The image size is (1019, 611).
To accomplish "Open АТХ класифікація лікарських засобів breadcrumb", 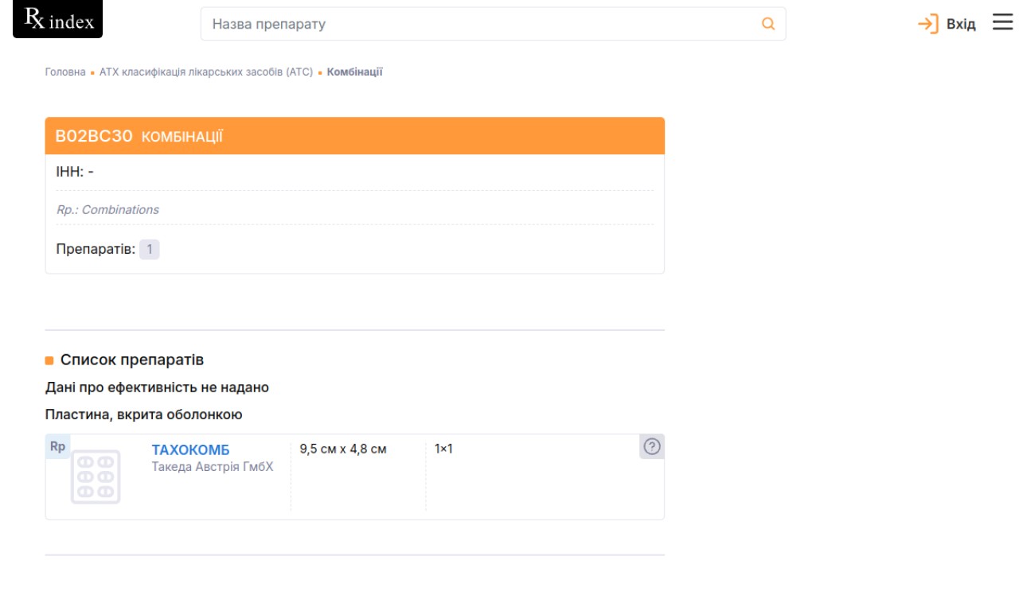I will pyautogui.click(x=206, y=72).
